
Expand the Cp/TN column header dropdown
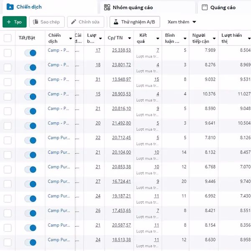[129, 38]
